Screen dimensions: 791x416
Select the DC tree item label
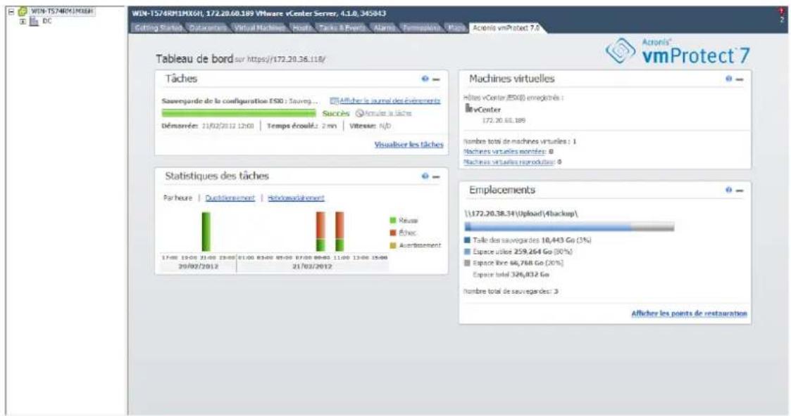point(47,21)
